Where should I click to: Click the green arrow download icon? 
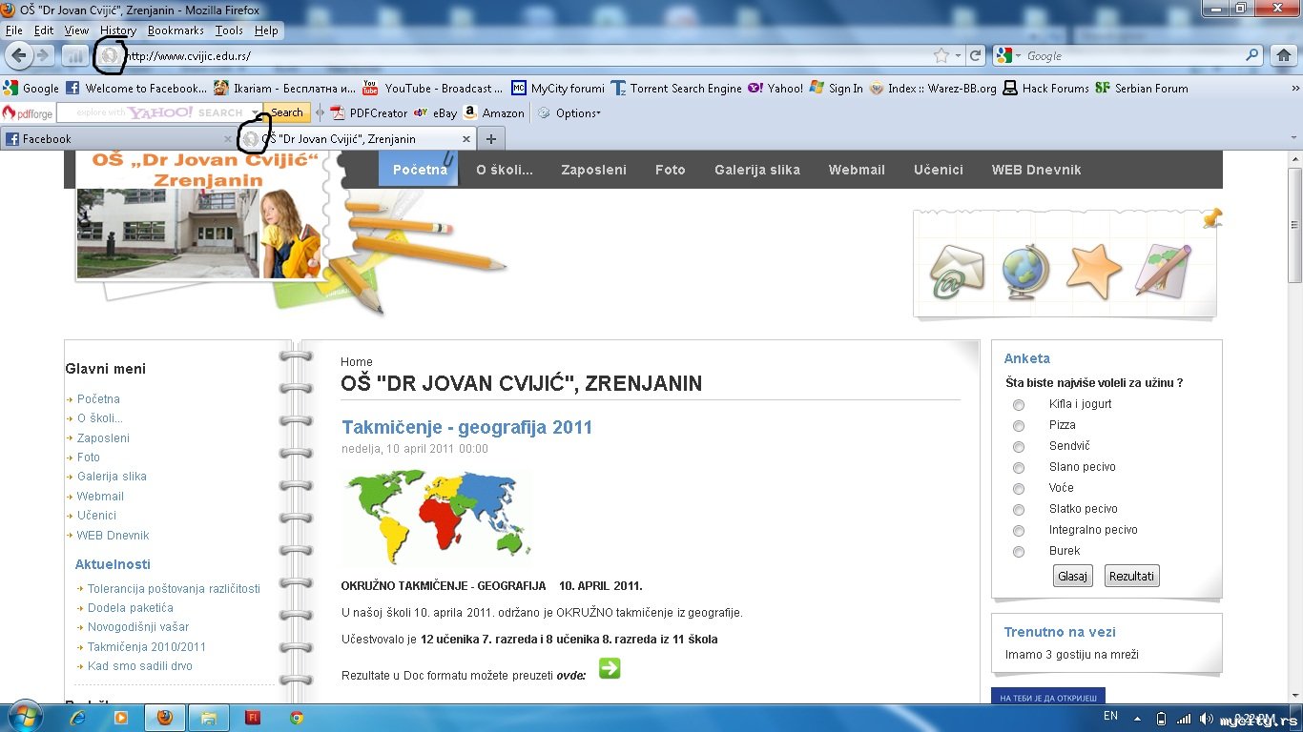point(610,669)
